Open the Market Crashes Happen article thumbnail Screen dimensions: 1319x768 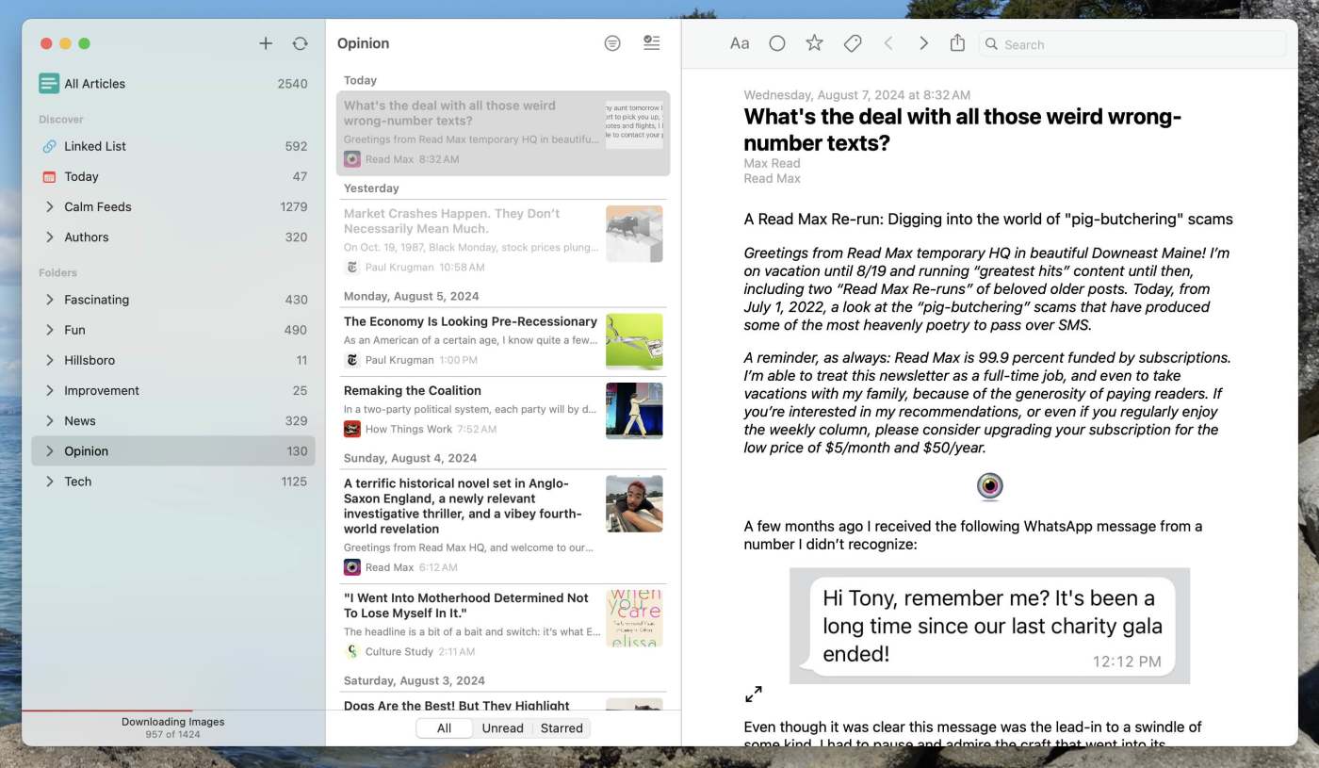[634, 234]
